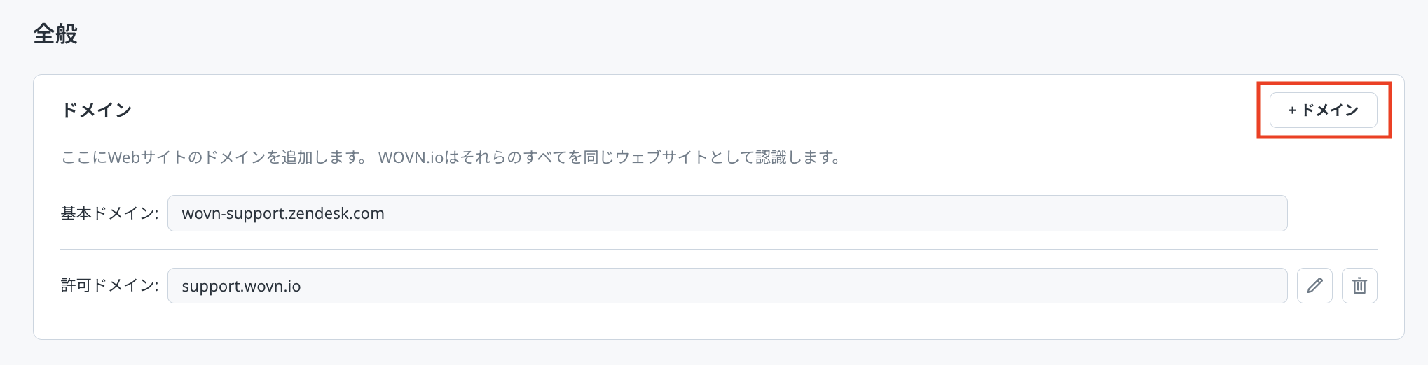1428x365 pixels.
Task: Click the WOVN.io word in the description
Action: pyautogui.click(x=411, y=157)
